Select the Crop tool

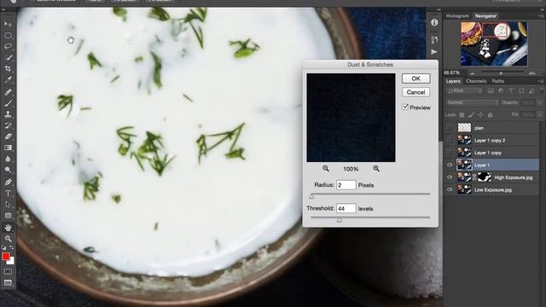[8, 68]
